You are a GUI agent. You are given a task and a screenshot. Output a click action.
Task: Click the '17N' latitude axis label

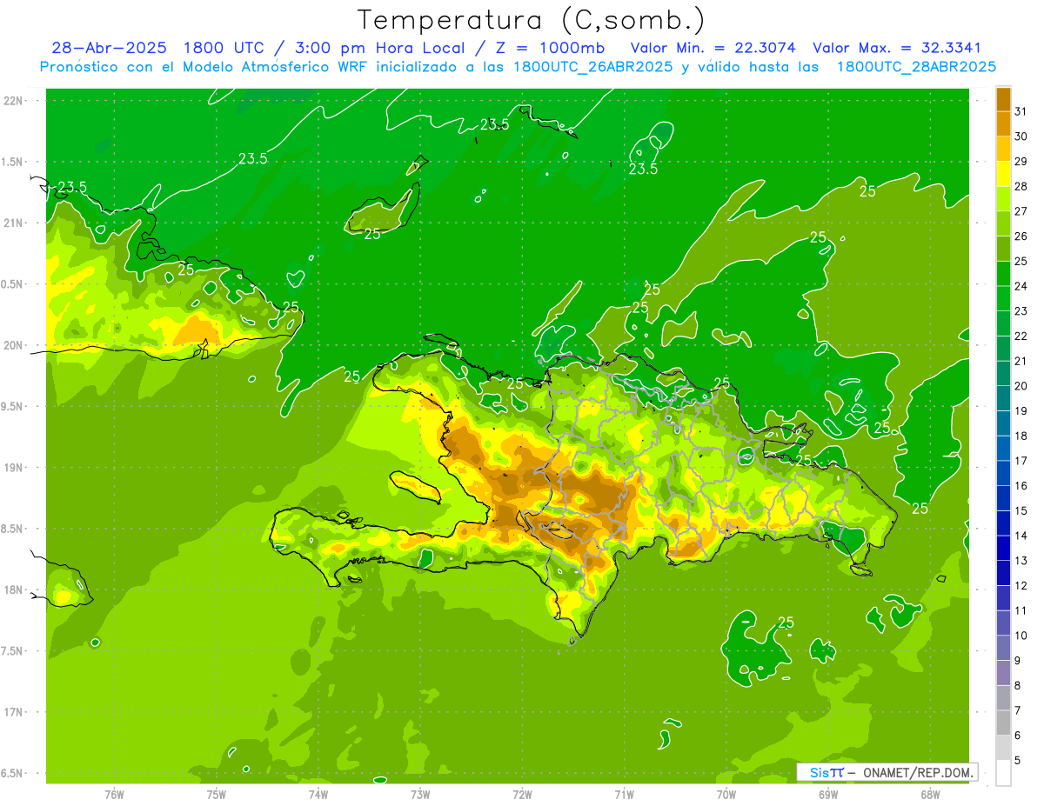(14, 712)
